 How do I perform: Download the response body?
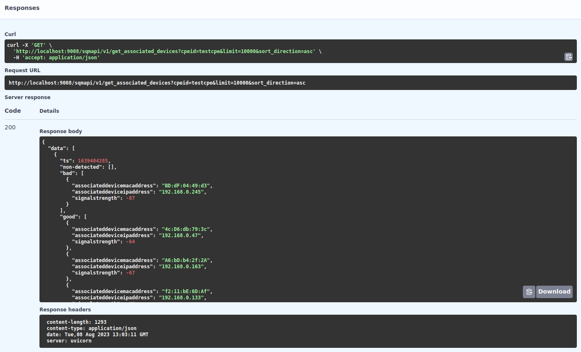(x=554, y=291)
